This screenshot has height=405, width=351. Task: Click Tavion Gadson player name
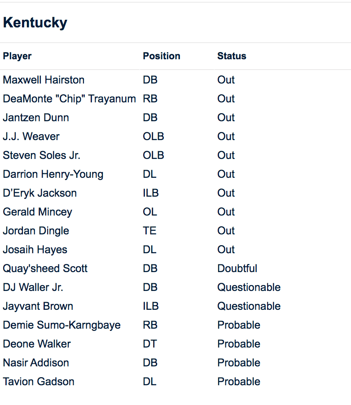(x=39, y=382)
